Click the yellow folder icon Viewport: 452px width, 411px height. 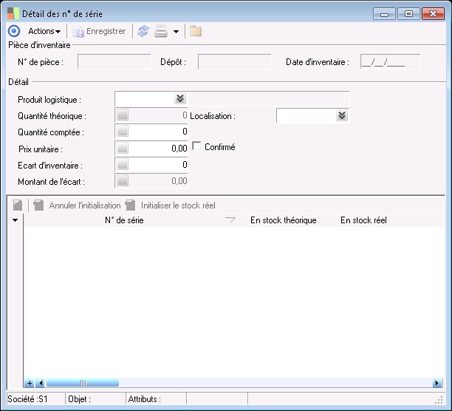coord(196,31)
